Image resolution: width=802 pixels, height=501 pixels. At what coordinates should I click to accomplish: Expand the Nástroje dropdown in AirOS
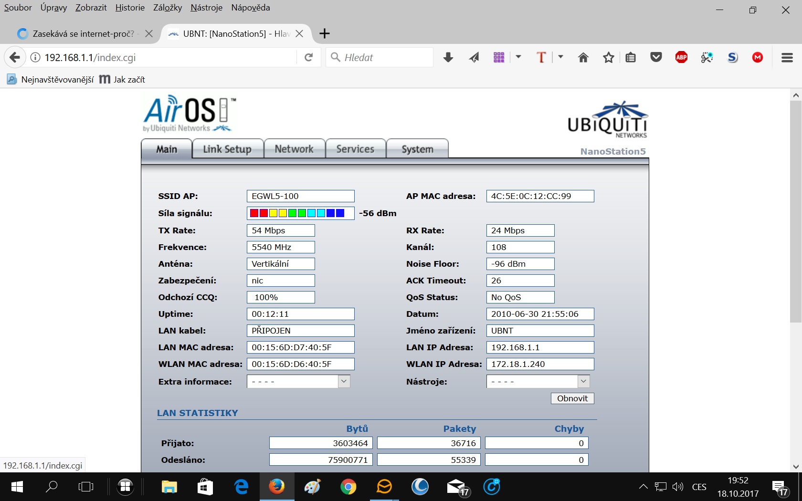(583, 381)
